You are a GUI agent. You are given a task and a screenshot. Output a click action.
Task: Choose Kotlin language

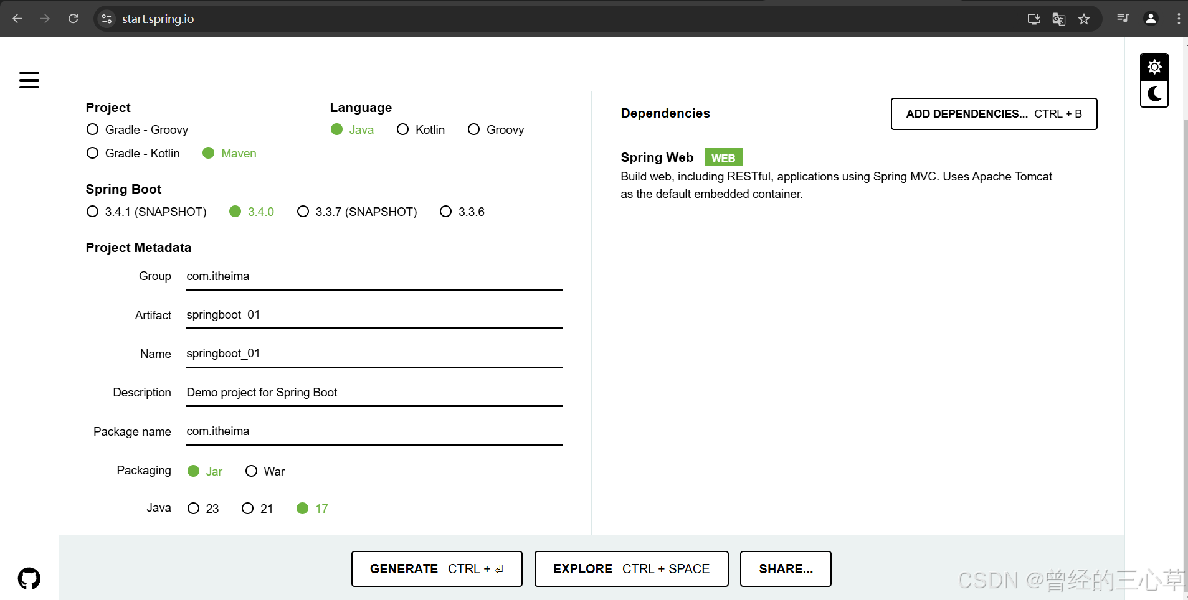pyautogui.click(x=421, y=129)
